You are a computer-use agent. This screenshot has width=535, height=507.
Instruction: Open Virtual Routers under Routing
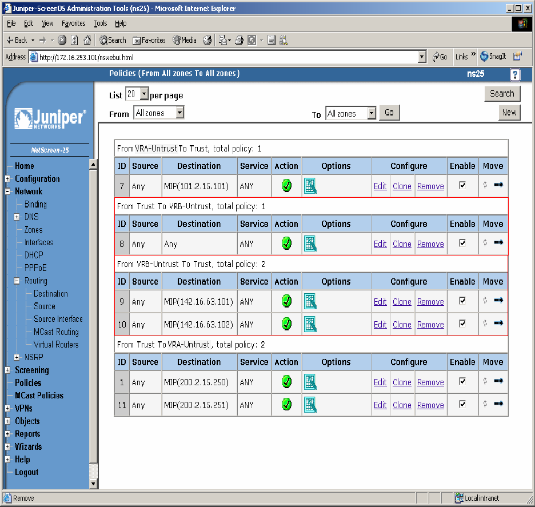[56, 345]
